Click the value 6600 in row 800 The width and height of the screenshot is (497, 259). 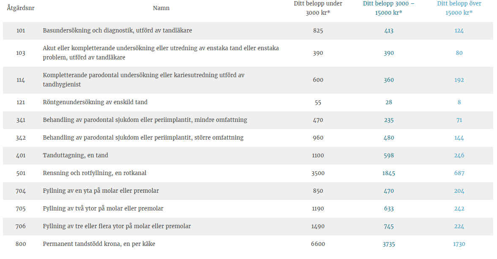[318, 244]
